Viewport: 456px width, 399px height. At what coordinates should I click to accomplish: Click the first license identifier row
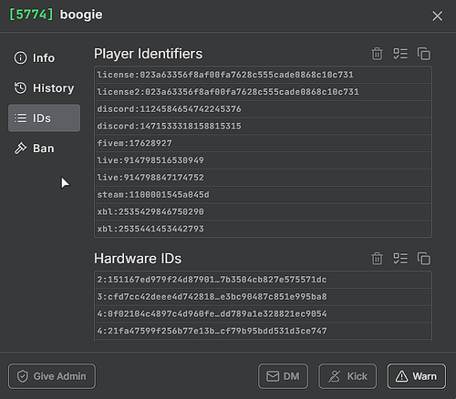[x=263, y=75]
